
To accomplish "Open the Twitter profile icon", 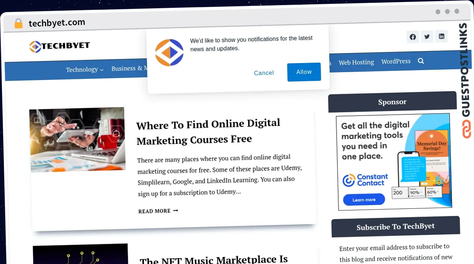I will 427,36.
